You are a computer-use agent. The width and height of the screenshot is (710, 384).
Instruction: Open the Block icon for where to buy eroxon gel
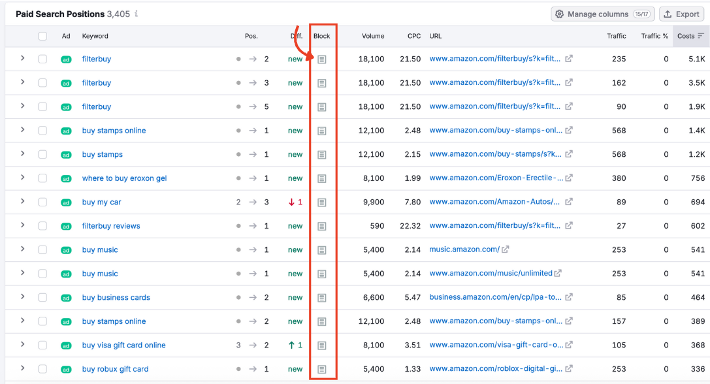322,178
